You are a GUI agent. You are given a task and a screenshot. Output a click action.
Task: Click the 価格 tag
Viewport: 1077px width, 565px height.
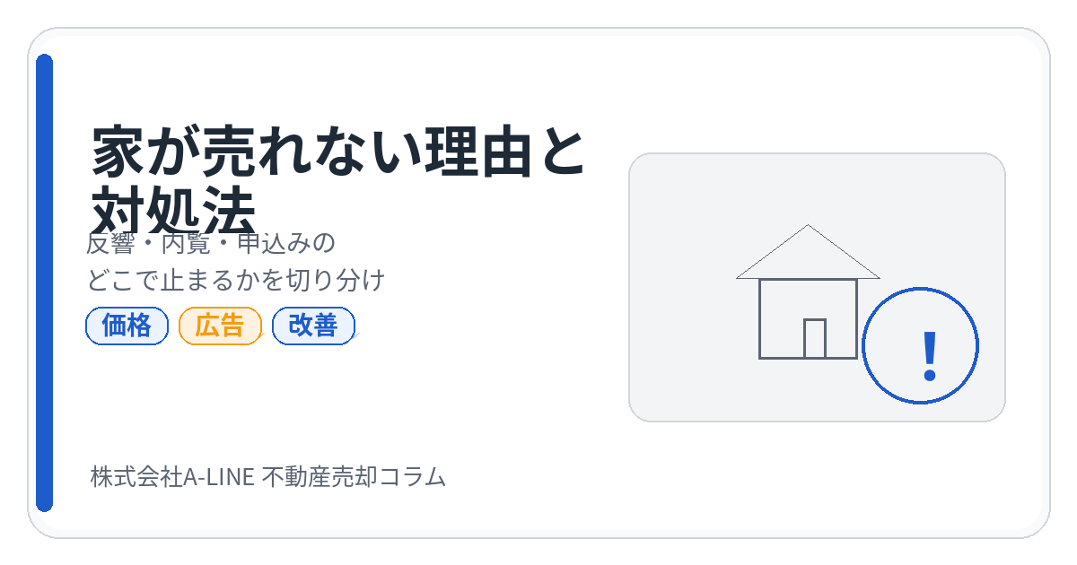(127, 326)
